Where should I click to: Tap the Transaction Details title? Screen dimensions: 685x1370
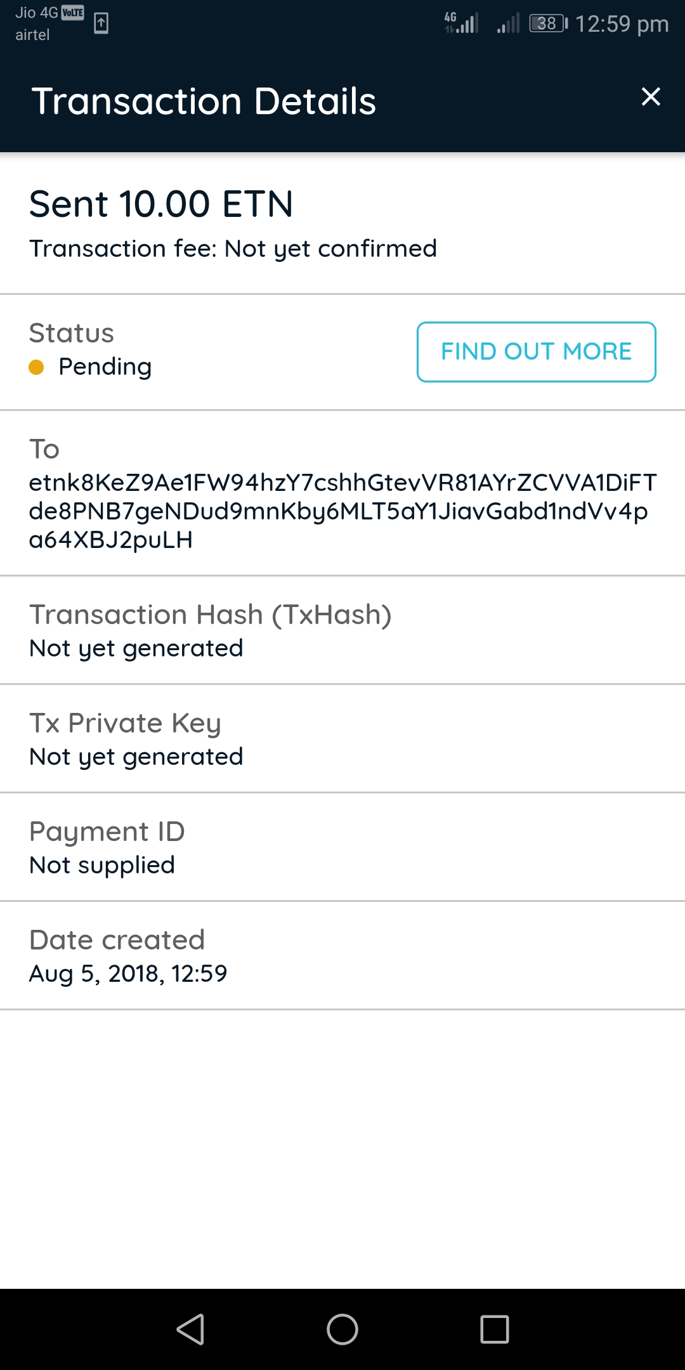point(204,101)
